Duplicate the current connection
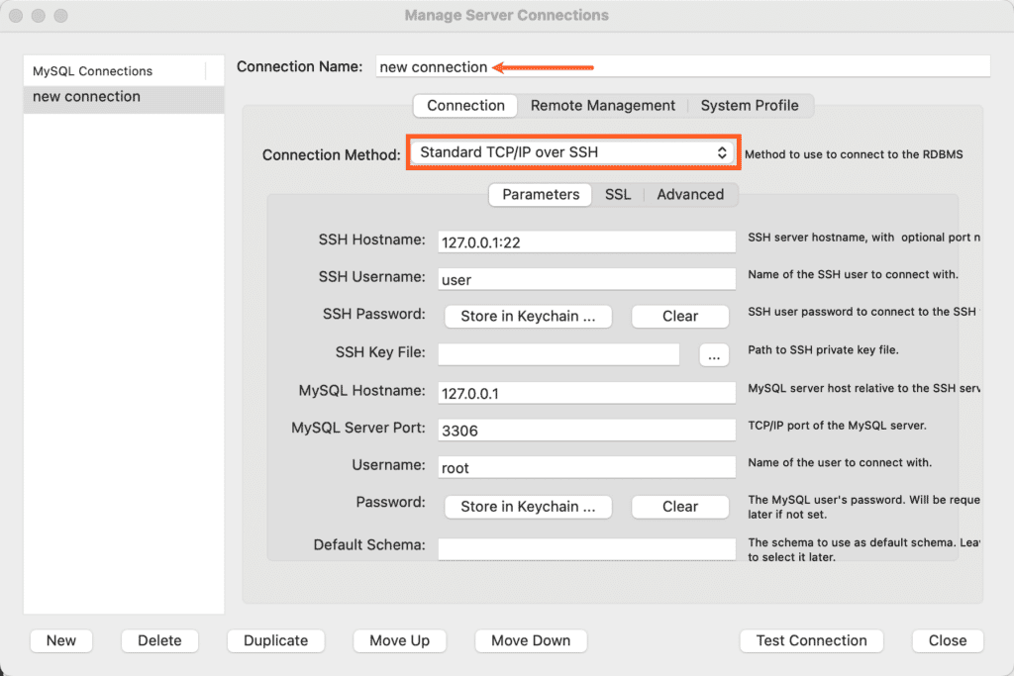This screenshot has width=1014, height=676. pyautogui.click(x=275, y=640)
